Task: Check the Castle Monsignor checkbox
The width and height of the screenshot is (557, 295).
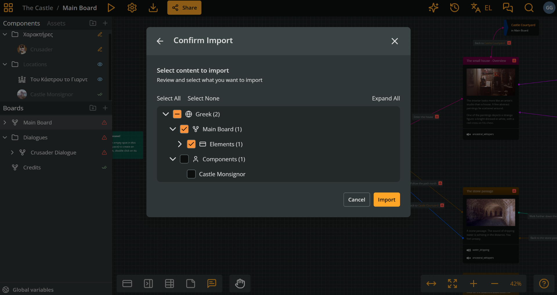Action: click(191, 174)
